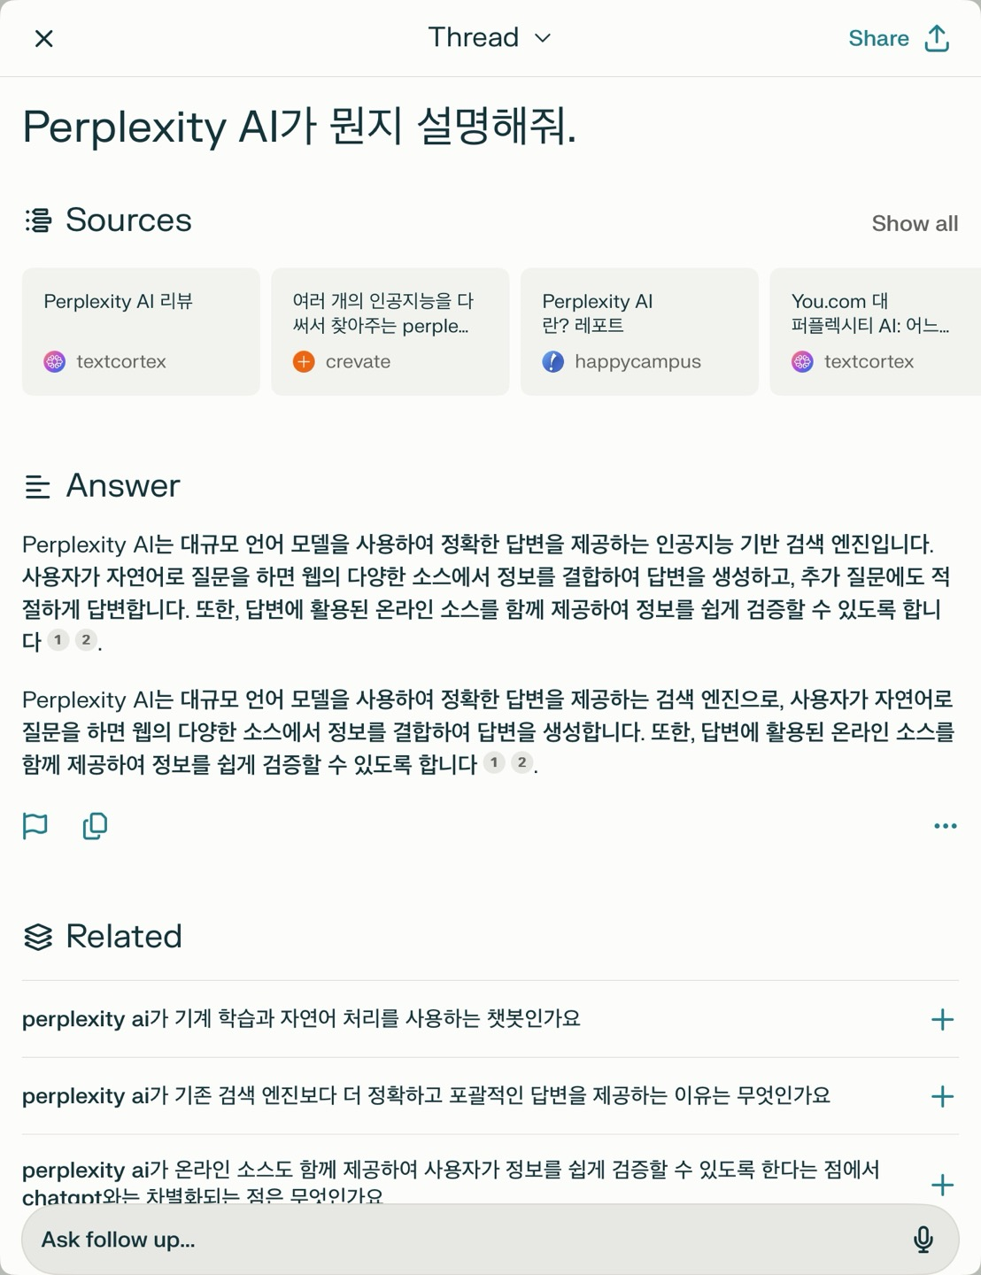
Task: Click citation 1 in the first paragraph
Action: (58, 639)
